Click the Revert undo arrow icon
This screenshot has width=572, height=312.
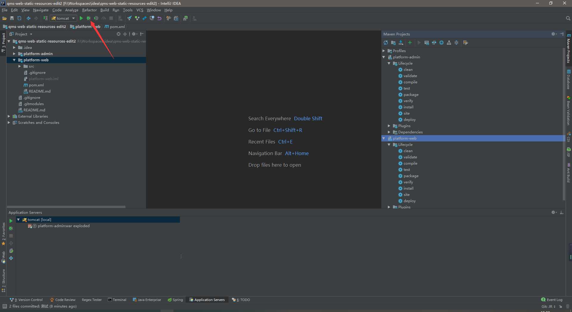point(159,18)
